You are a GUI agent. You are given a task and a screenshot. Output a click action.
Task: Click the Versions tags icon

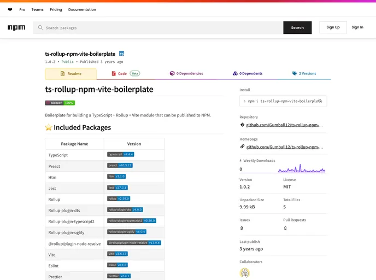pos(295,73)
